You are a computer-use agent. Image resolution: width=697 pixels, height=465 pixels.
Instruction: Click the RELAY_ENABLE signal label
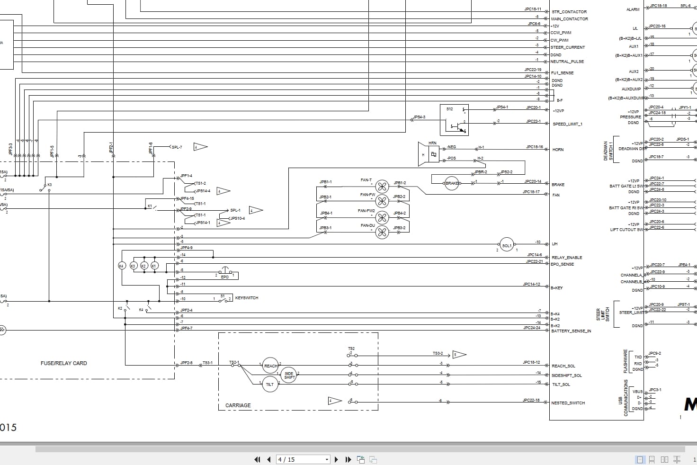567,258
